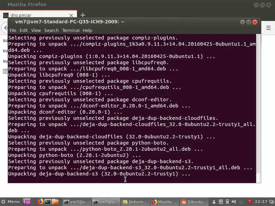Open the panel Menu button
Screen dimensions: 275x206
10,202
